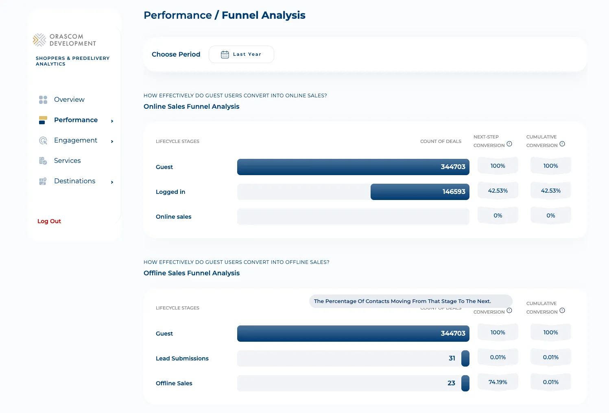Expand the Performance submenu chevron
Image resolution: width=609 pixels, height=413 pixels.
(112, 121)
